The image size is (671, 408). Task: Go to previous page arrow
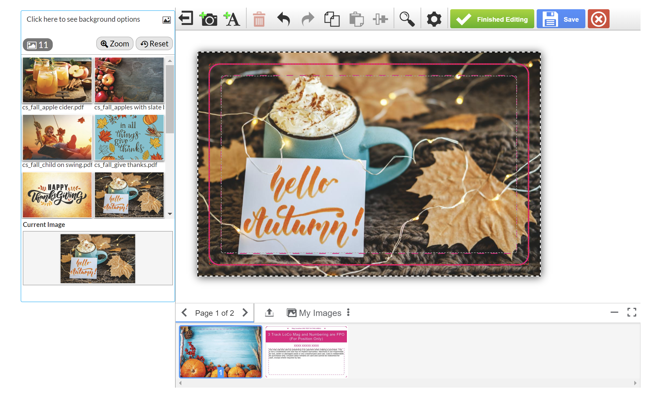click(x=184, y=313)
